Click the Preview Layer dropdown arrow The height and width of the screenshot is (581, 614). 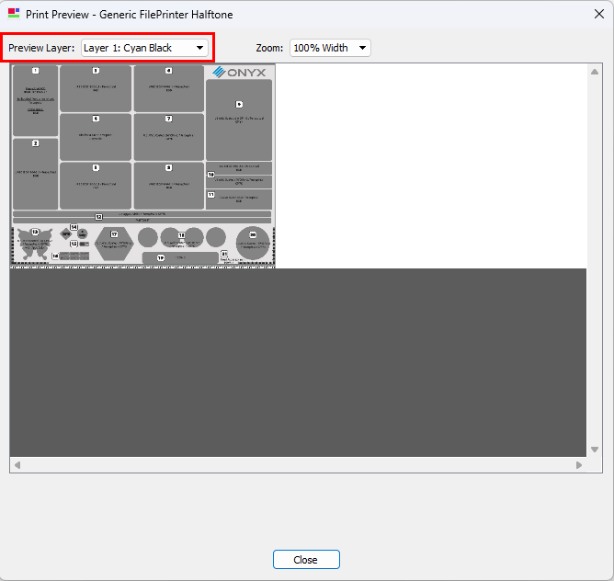click(199, 48)
